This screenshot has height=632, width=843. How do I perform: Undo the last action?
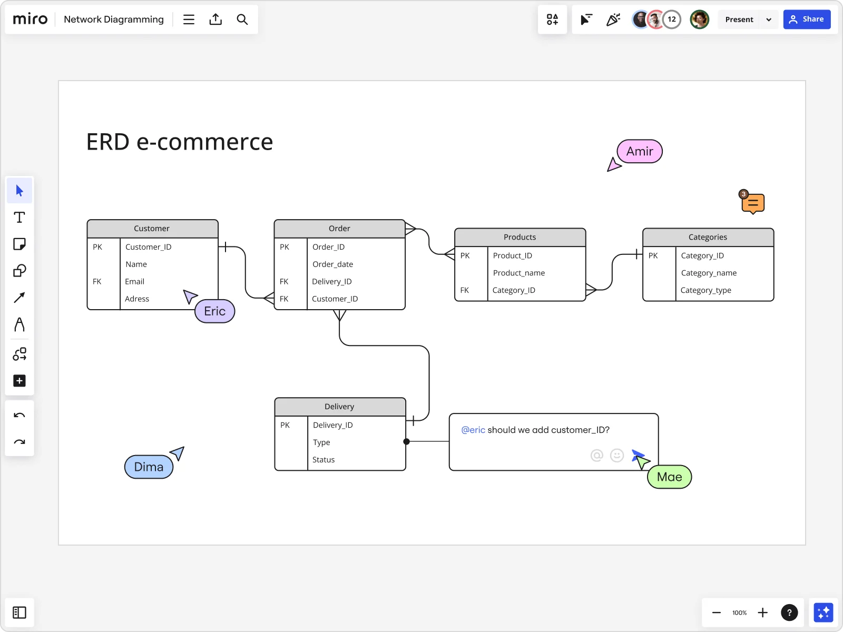19,414
